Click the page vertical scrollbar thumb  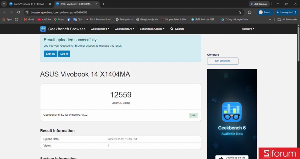(298, 44)
